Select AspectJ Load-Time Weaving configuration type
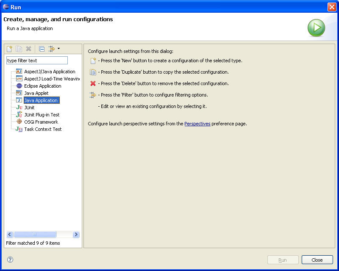 51,79
